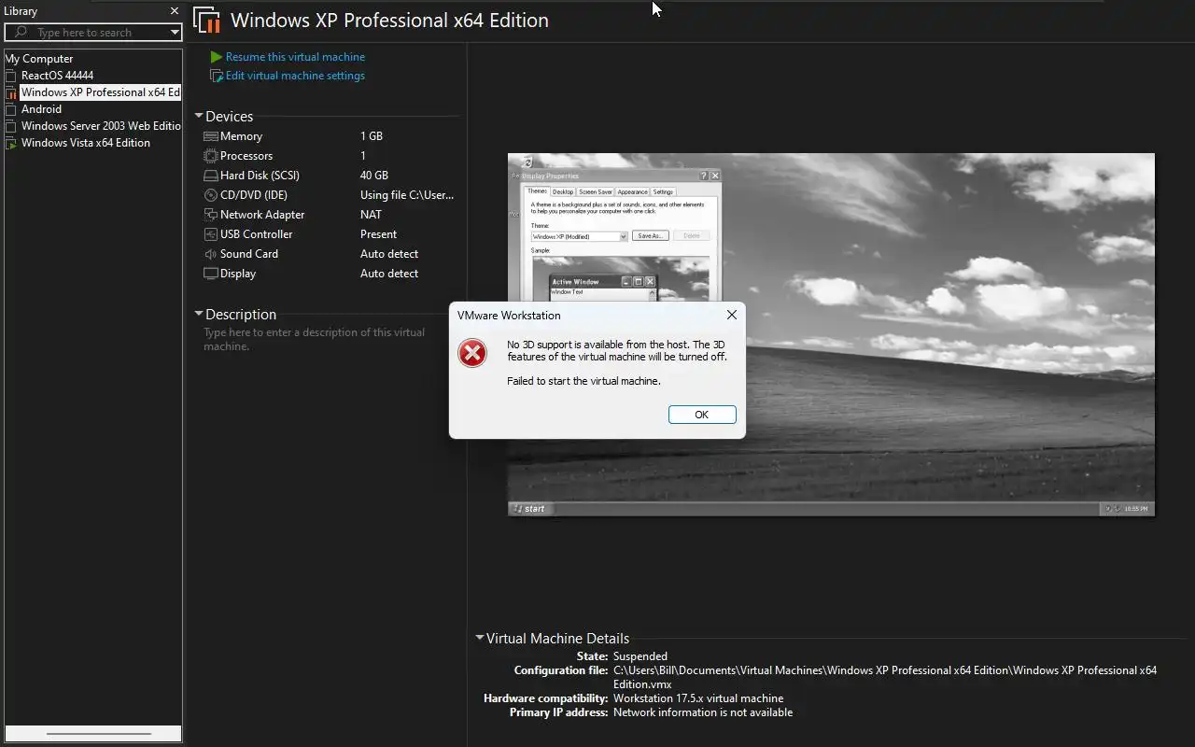This screenshot has height=747, width=1195.
Task: Resume this virtual machine
Action: pos(295,57)
